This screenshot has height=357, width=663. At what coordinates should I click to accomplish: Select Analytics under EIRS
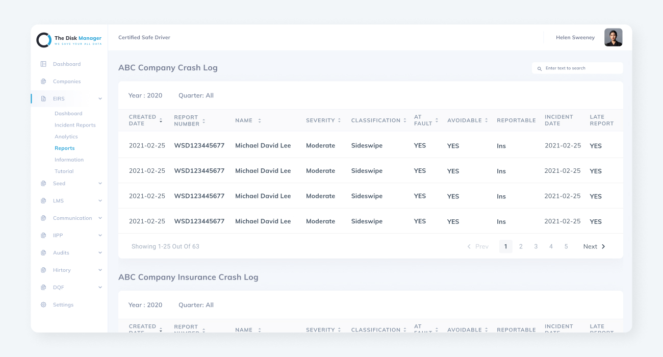click(x=66, y=137)
